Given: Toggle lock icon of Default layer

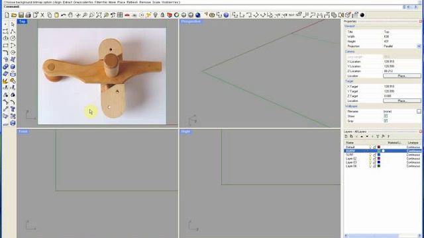Looking at the screenshot, I should [374, 147].
